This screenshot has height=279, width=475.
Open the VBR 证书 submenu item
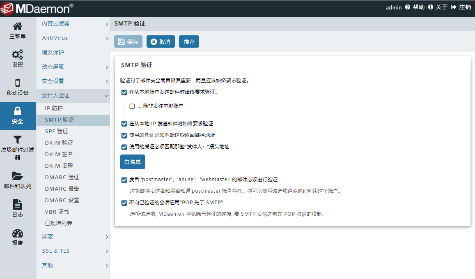click(73, 212)
